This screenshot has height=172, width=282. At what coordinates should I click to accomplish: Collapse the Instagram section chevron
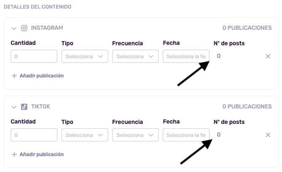14,29
